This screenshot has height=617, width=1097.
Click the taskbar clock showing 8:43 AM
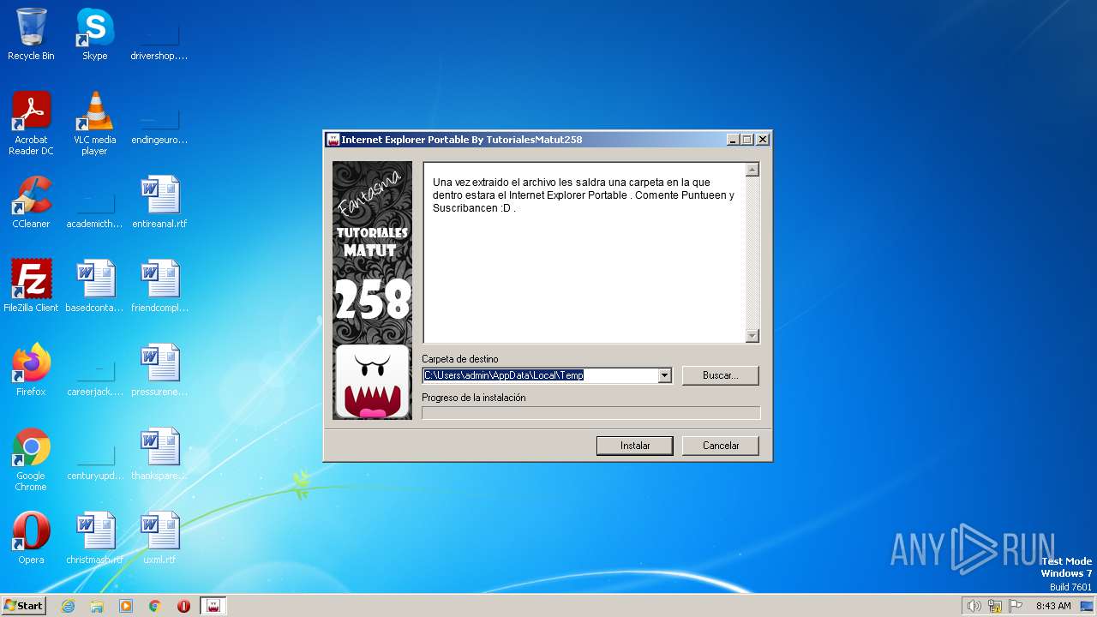click(1053, 606)
